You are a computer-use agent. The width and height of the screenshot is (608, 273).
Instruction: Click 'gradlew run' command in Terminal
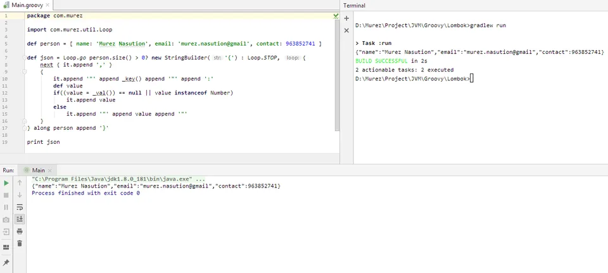pyautogui.click(x=488, y=25)
